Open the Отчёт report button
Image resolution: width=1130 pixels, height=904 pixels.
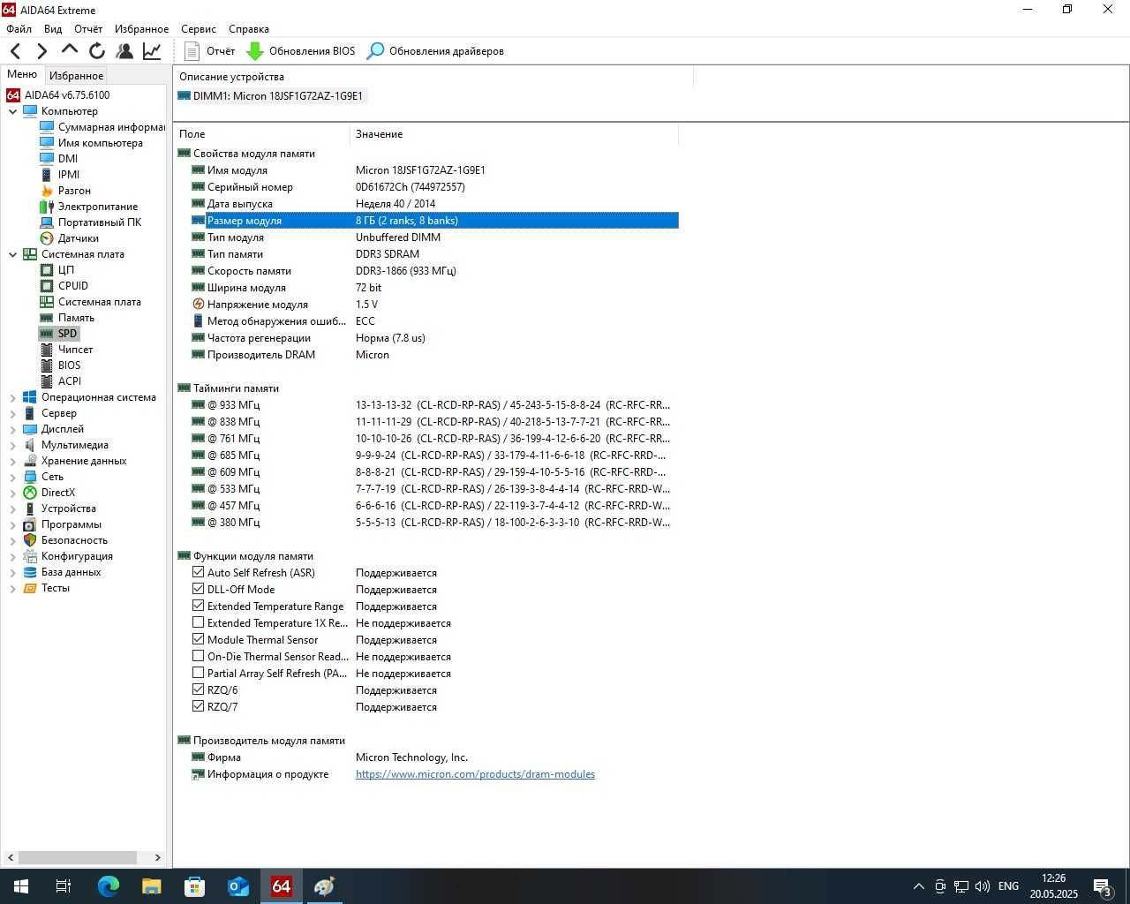tap(209, 51)
